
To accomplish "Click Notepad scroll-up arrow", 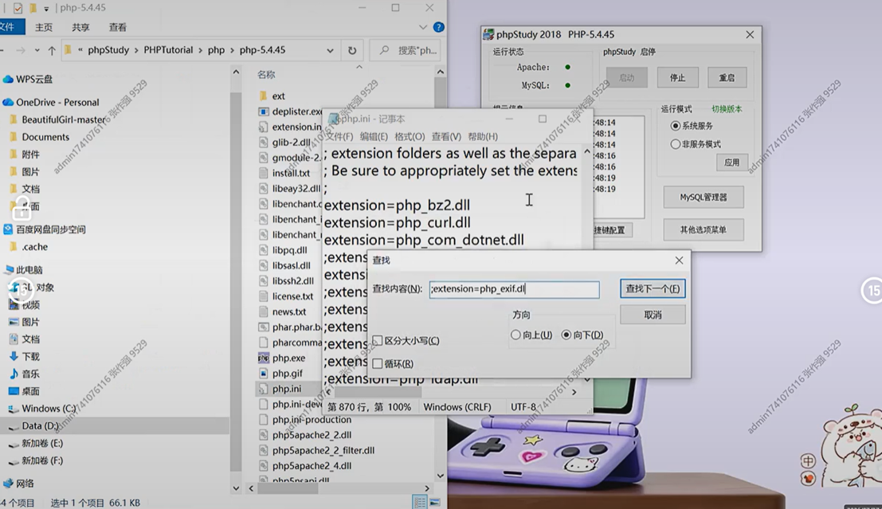I will coord(586,152).
